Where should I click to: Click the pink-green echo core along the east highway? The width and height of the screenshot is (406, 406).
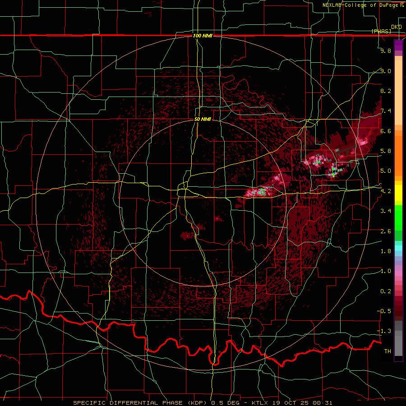[260, 192]
